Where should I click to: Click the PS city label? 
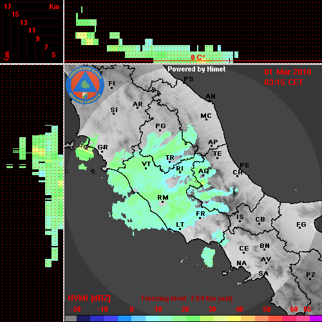(x=189, y=79)
